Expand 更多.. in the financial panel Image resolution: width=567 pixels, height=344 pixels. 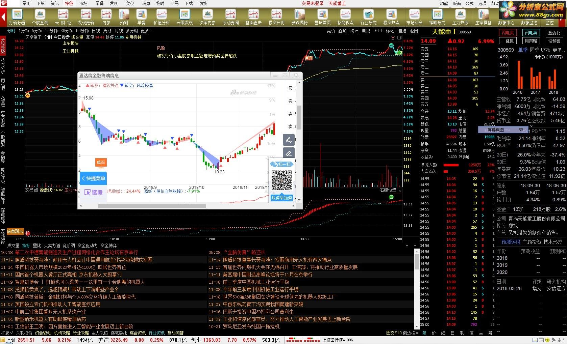tap(558, 50)
